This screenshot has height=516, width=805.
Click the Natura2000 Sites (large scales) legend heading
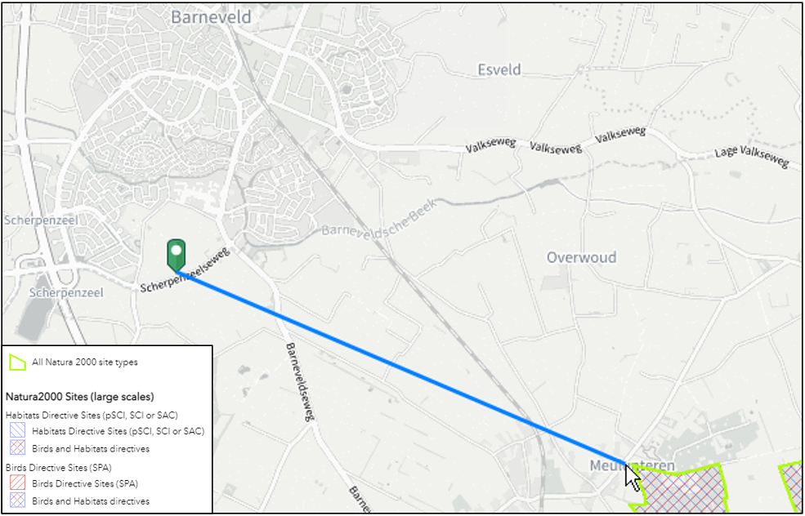pyautogui.click(x=79, y=397)
